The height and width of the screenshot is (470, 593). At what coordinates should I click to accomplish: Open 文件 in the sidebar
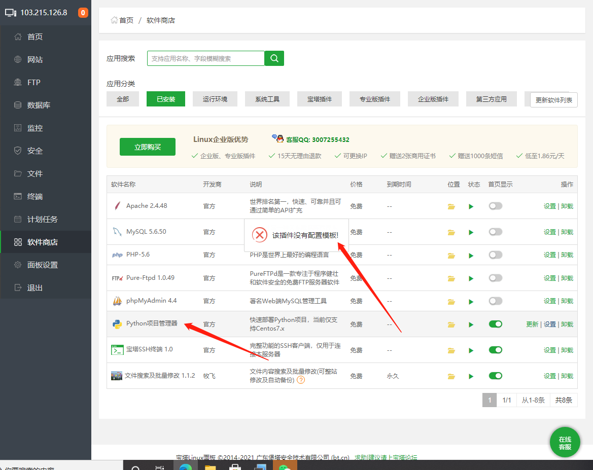pos(46,173)
